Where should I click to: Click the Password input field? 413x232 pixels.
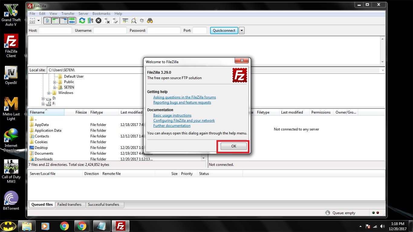(x=164, y=30)
